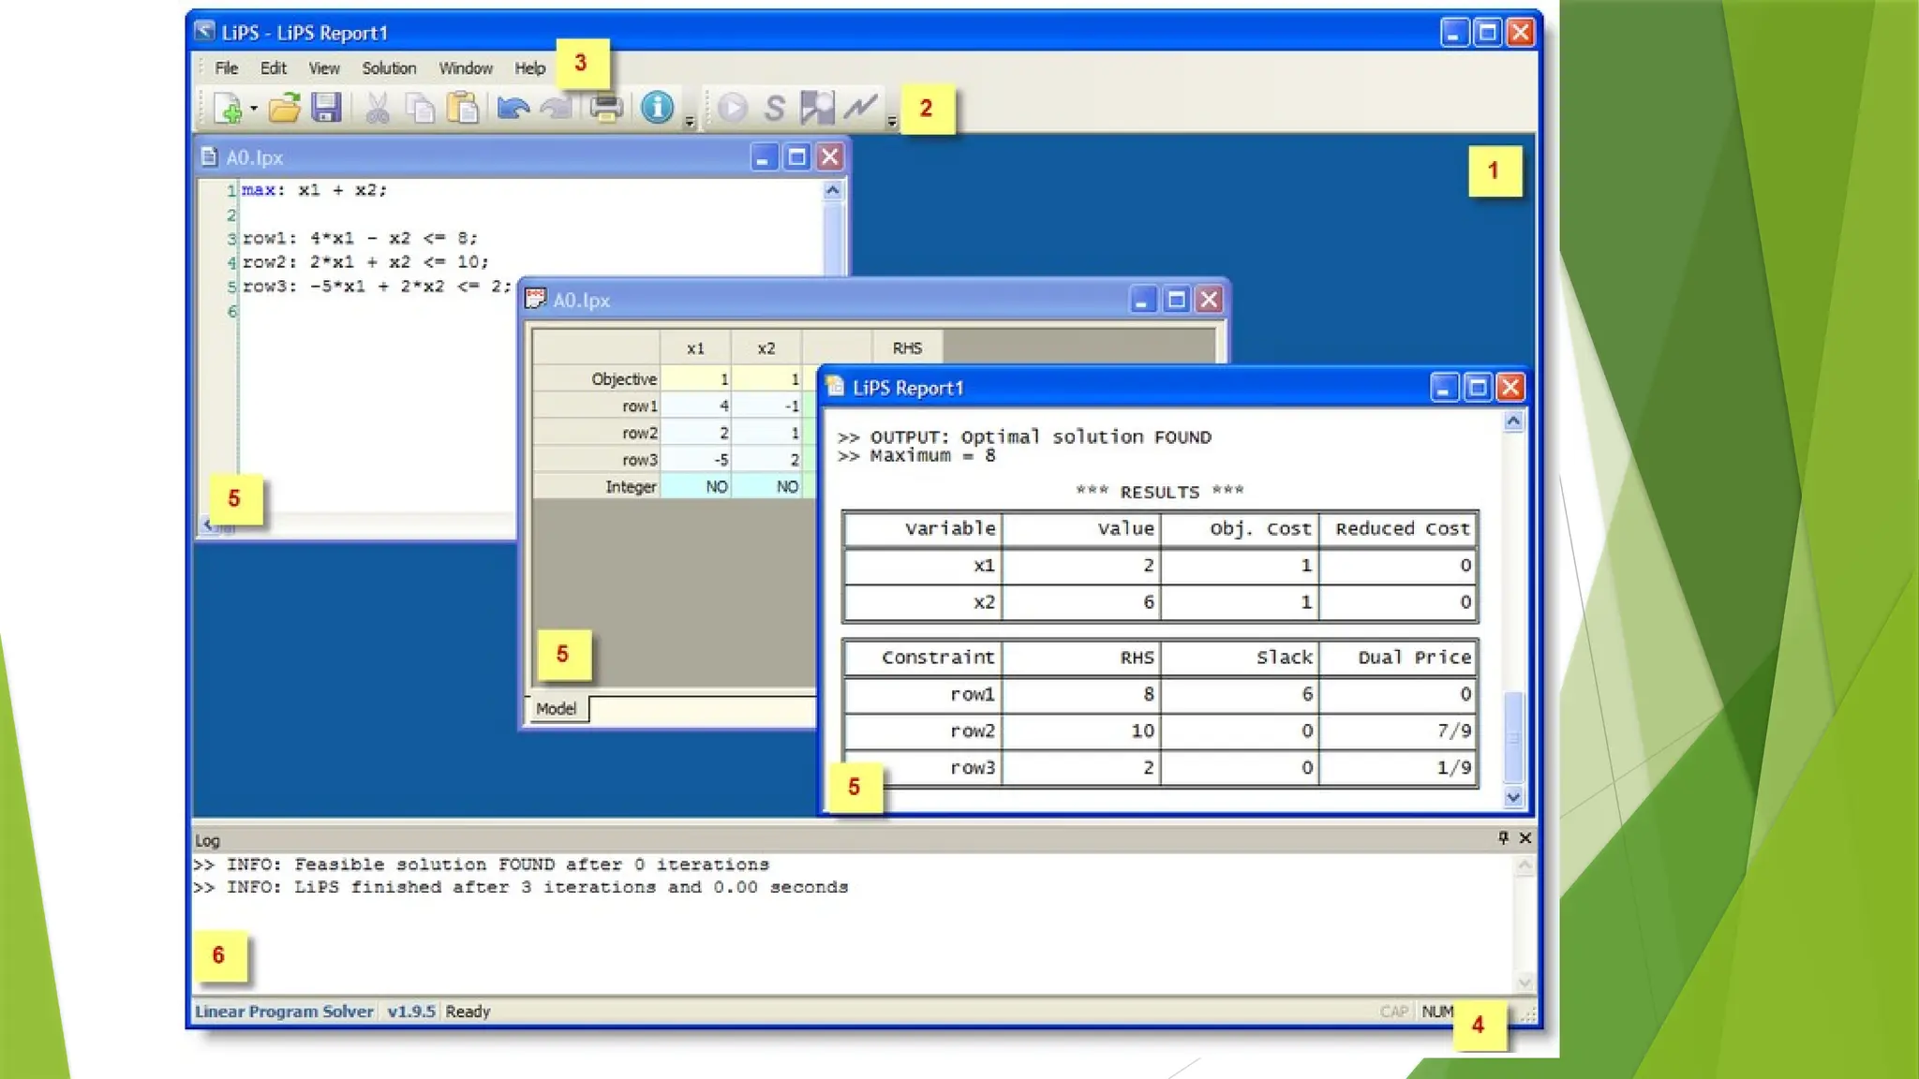Screen dimensions: 1919x1079
Task: Open the Window menu
Action: (466, 68)
